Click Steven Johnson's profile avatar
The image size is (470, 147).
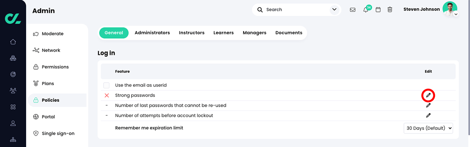click(450, 9)
